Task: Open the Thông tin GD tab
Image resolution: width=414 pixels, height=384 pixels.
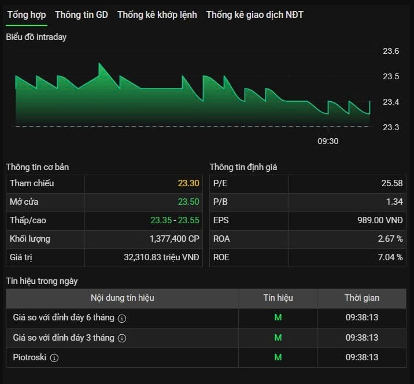Action: (82, 15)
